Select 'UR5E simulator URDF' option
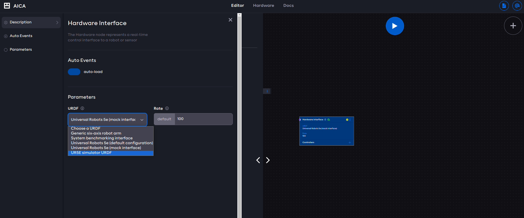 coord(111,153)
